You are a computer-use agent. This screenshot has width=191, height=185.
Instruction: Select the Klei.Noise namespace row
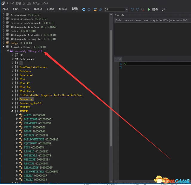27,91
